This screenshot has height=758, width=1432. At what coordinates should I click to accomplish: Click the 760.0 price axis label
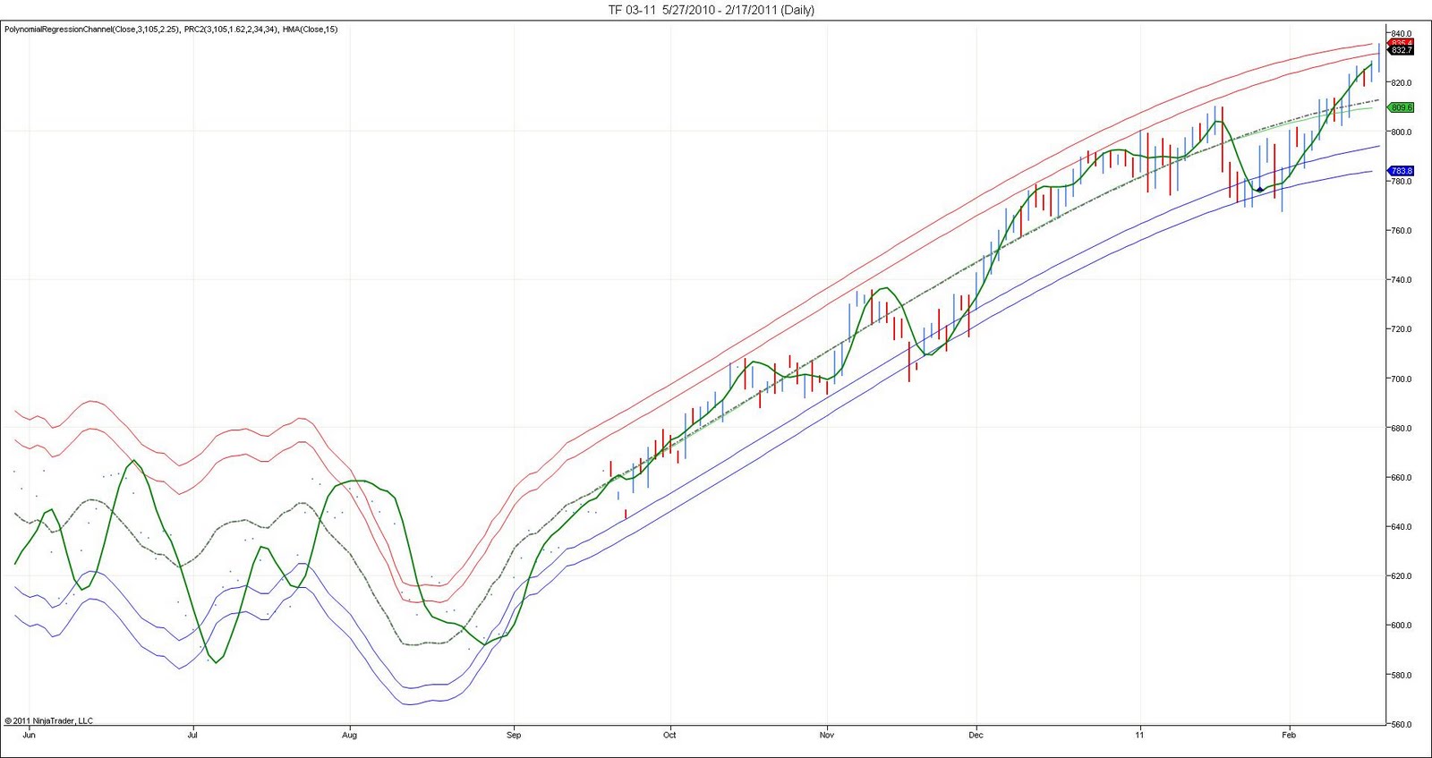click(1402, 231)
